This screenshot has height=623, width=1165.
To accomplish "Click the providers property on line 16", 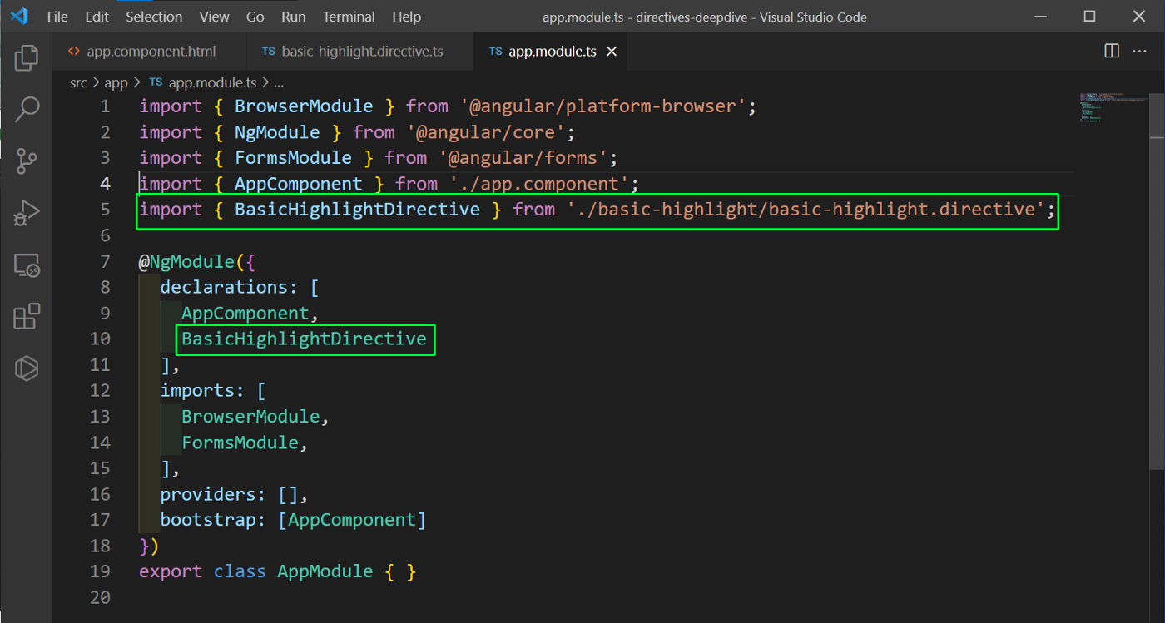I will 208,493.
